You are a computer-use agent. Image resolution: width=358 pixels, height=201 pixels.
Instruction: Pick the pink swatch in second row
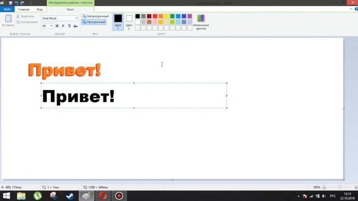[x=155, y=22]
